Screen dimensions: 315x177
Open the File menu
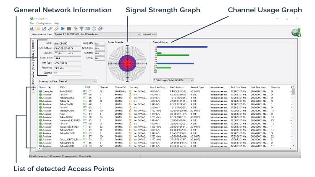(x=31, y=24)
